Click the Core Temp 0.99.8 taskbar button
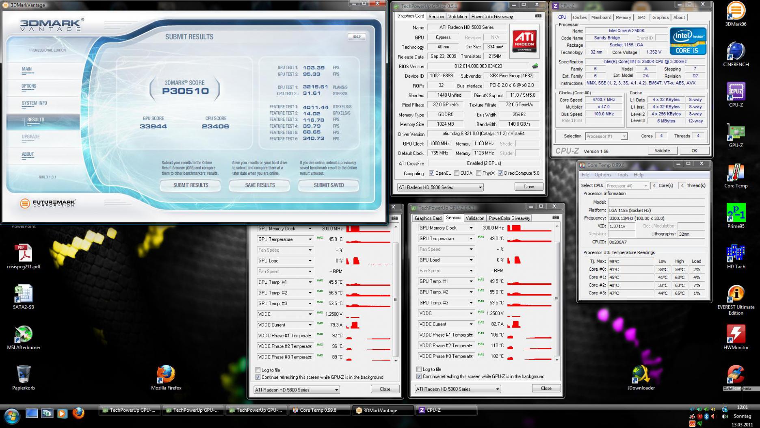The height and width of the screenshot is (428, 760). click(319, 410)
